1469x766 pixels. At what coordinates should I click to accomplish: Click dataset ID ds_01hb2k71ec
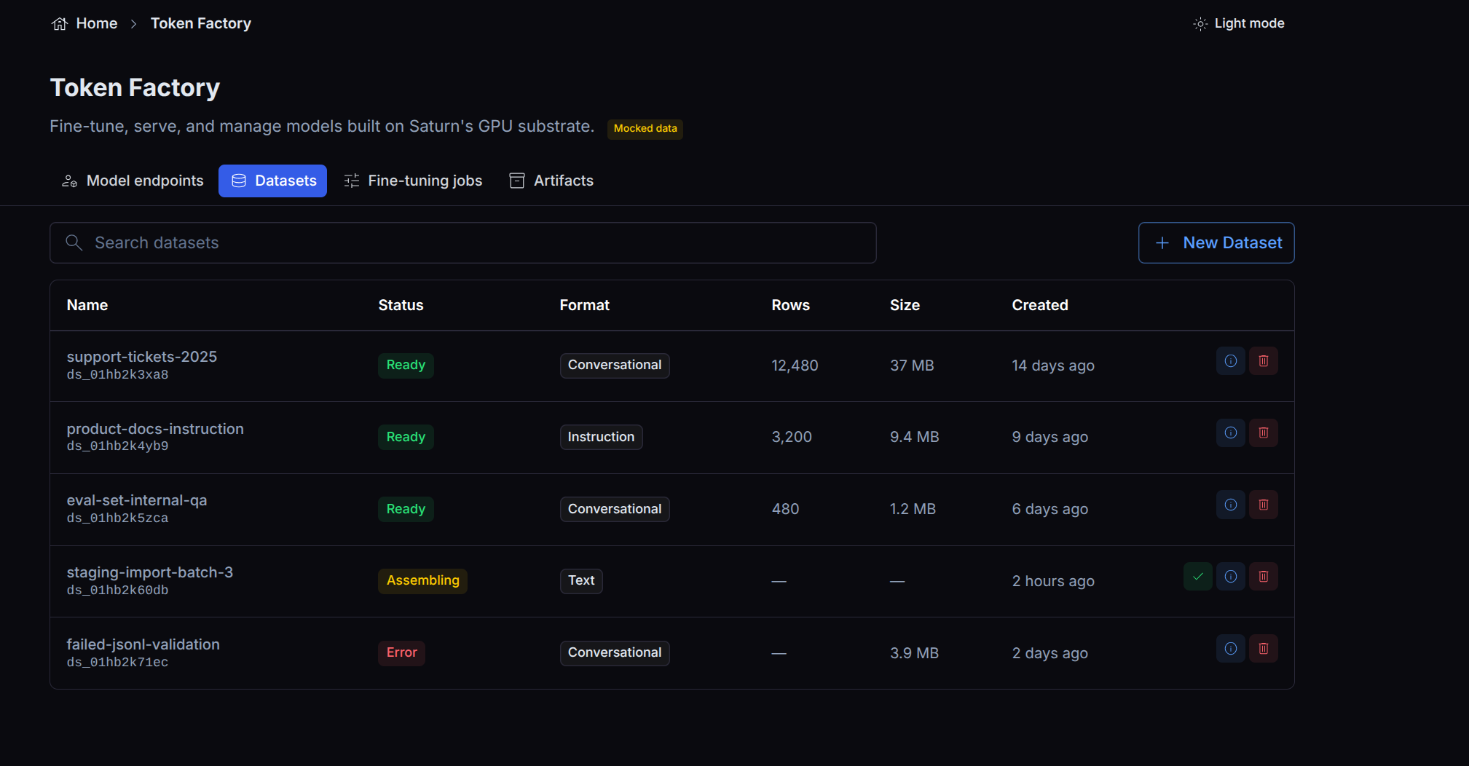(x=117, y=663)
